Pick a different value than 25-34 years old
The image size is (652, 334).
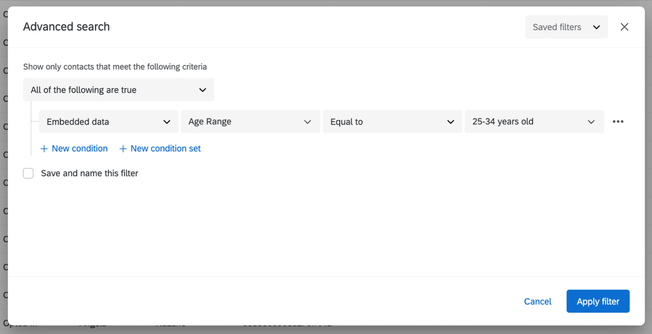534,122
